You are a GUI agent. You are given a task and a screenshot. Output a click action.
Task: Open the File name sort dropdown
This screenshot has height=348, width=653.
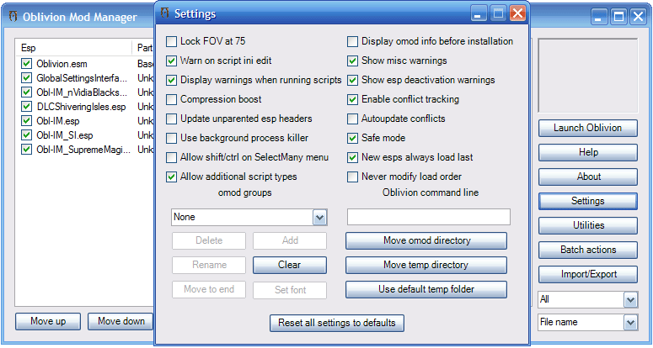[630, 322]
